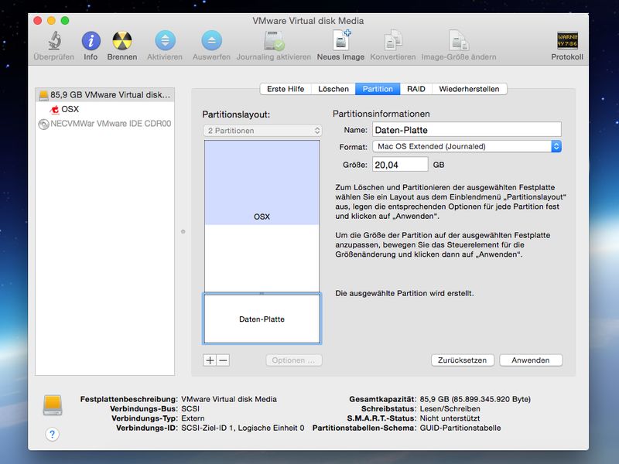Screen dimensions: 619x464
Task: Click the Brennen burn icon
Action: click(x=122, y=41)
